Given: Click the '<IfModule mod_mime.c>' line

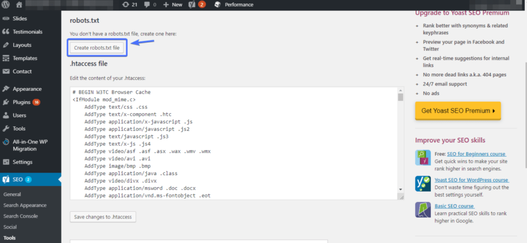Looking at the screenshot, I should (104, 99).
